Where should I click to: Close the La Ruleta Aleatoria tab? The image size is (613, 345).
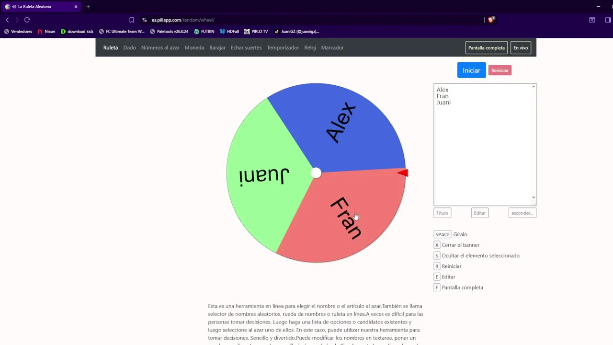click(x=76, y=7)
